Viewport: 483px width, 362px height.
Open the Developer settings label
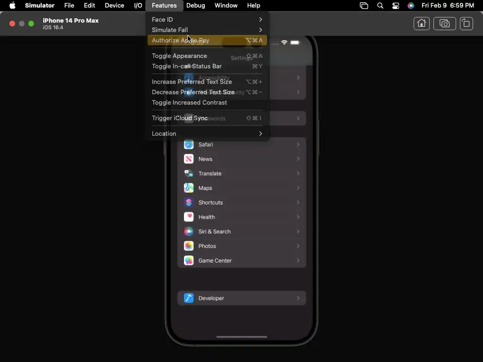click(x=211, y=298)
